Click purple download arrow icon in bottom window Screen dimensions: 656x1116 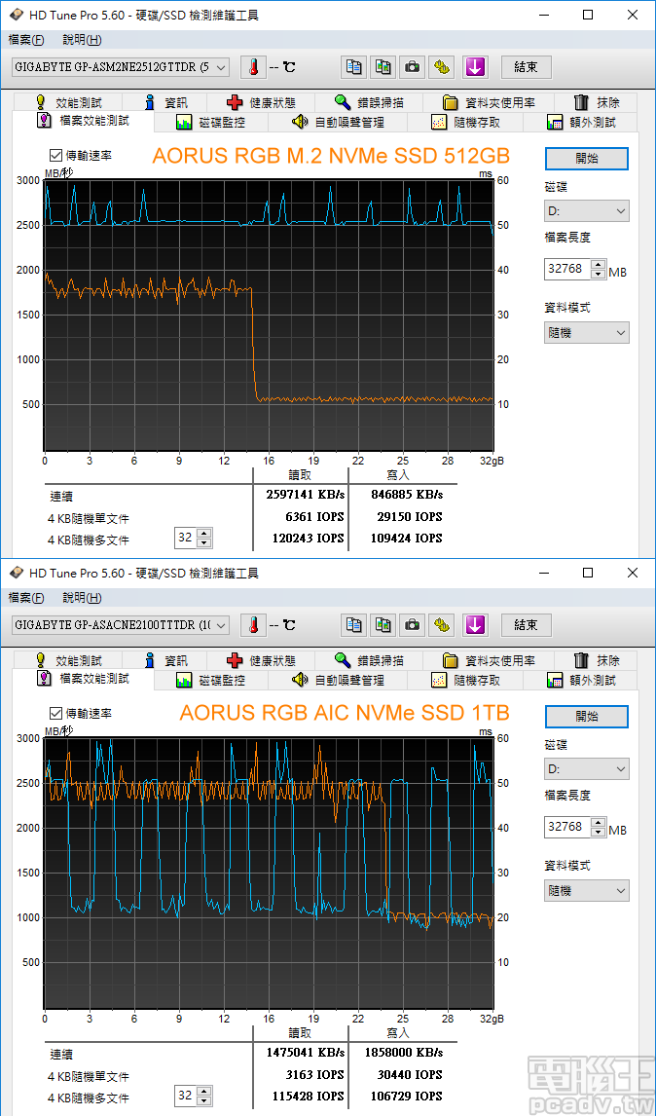coord(475,625)
